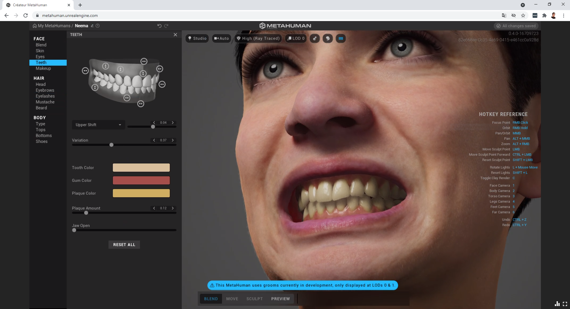
Task: Click the fullscreen icon at bottom right
Action: point(565,304)
